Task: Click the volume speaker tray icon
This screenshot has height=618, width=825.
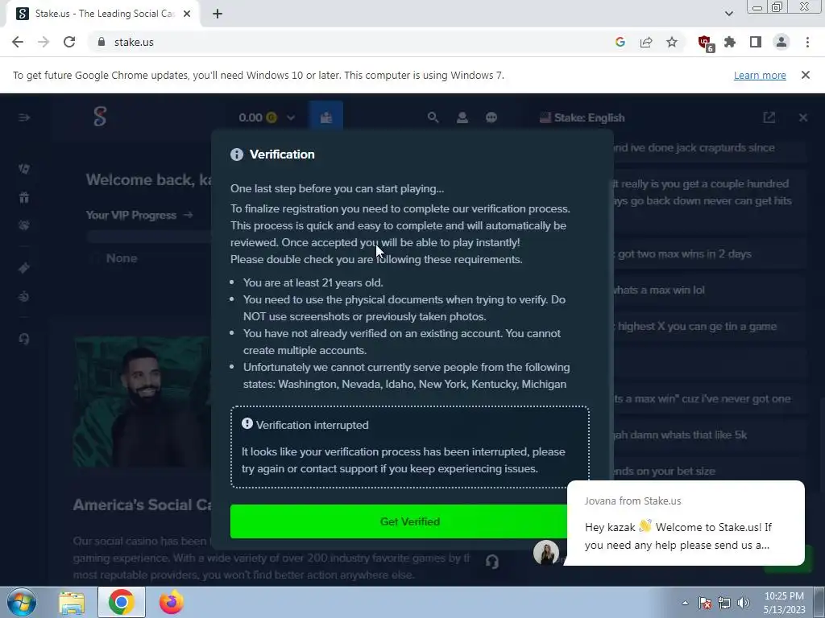Action: pyautogui.click(x=744, y=603)
